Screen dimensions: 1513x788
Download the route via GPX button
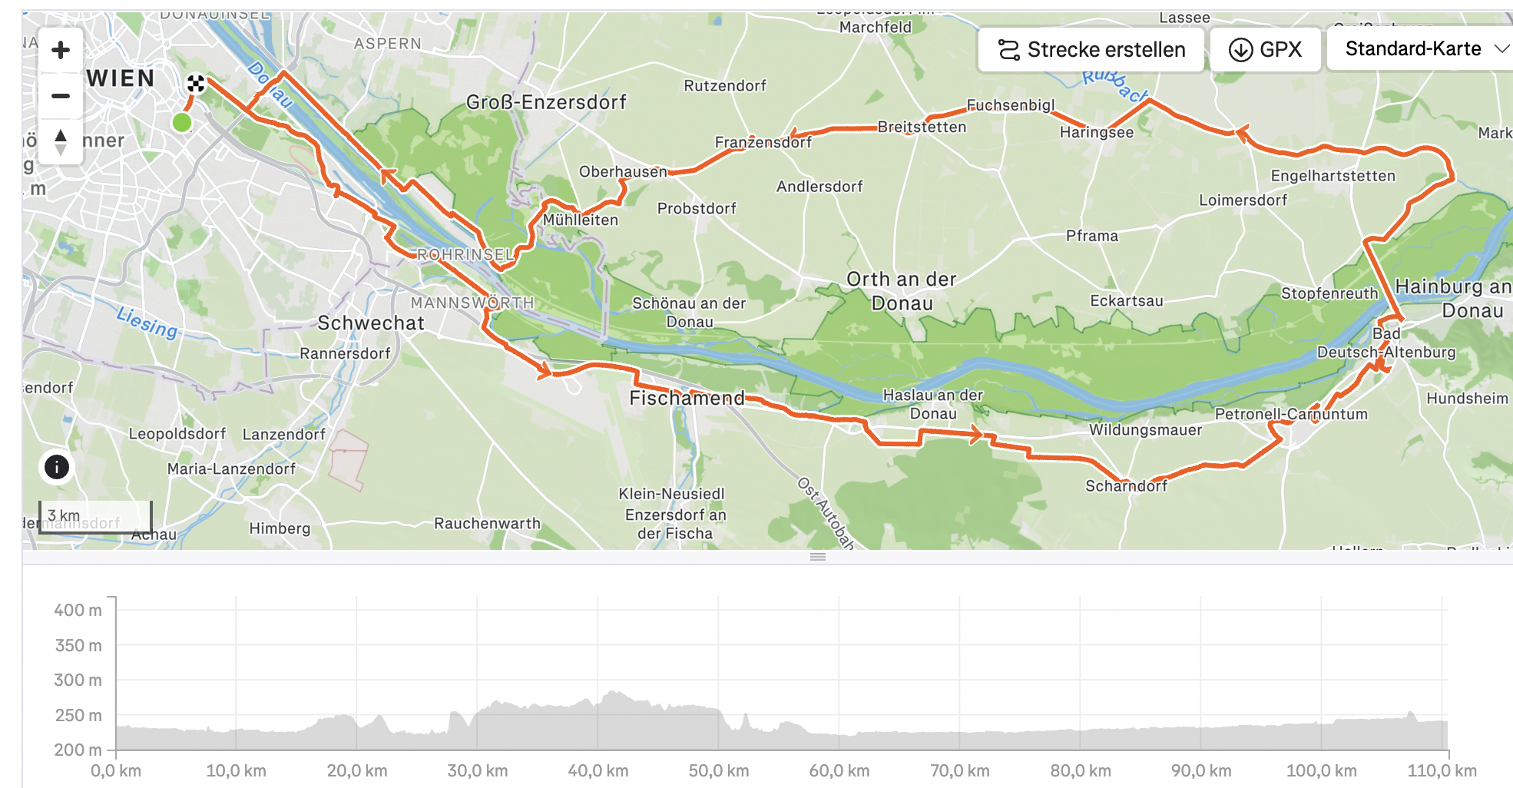pyautogui.click(x=1266, y=50)
